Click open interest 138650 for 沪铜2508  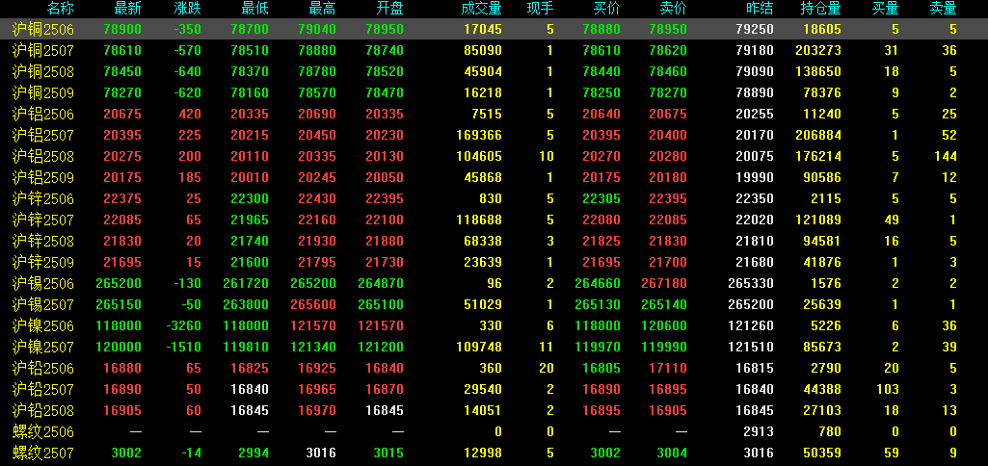tap(820, 72)
